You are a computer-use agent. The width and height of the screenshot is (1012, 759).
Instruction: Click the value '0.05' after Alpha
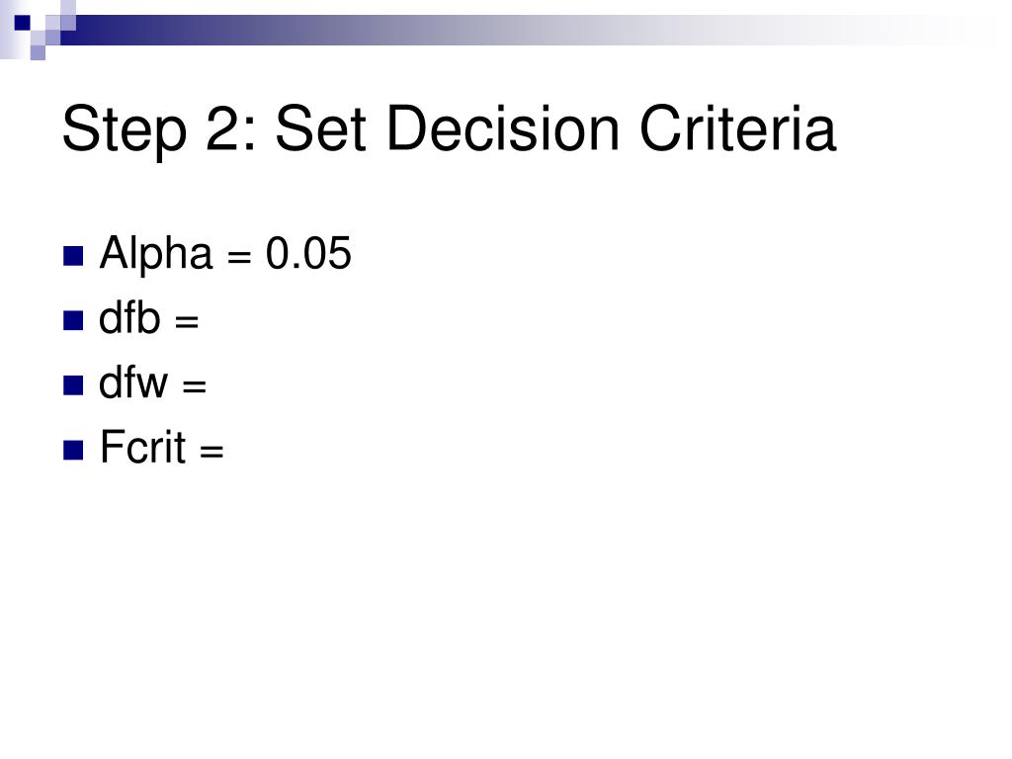[308, 253]
